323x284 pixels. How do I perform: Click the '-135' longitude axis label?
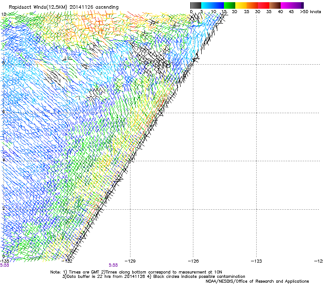point(4,261)
